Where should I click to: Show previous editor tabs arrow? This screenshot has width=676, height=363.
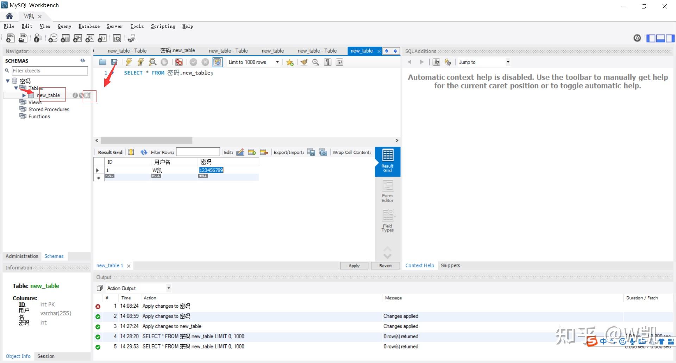(387, 51)
